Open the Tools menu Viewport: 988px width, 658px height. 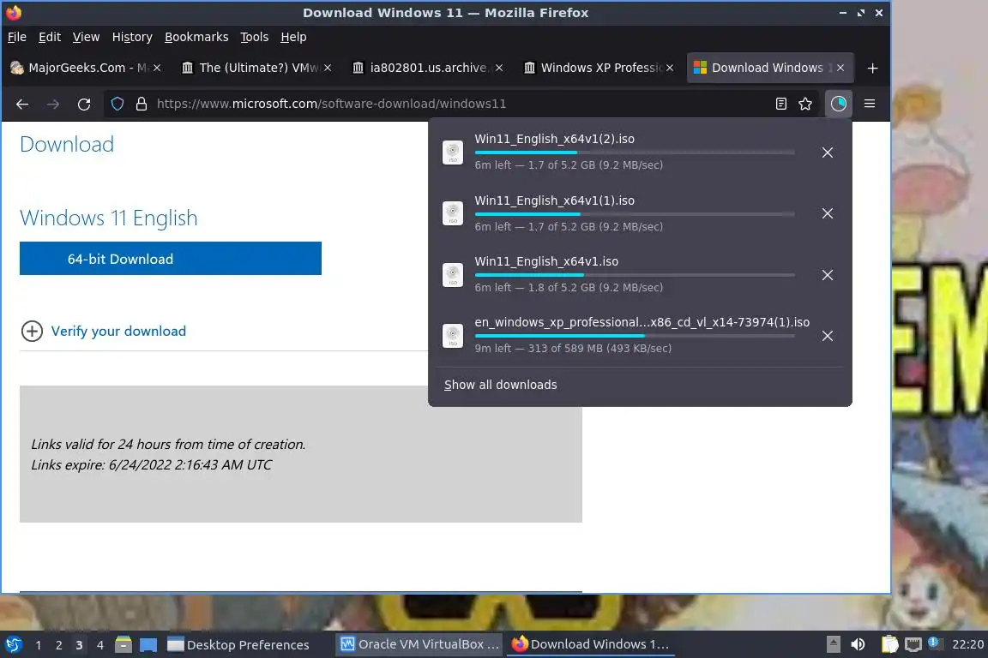[255, 37]
